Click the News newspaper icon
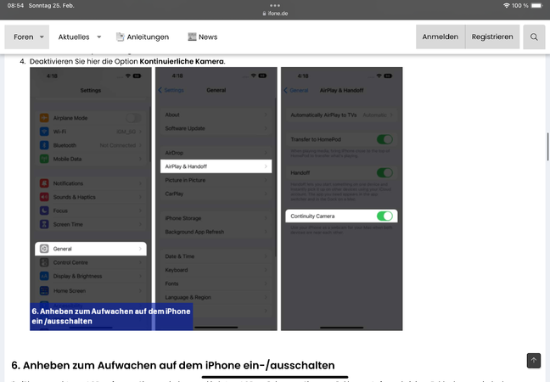Screen dimensions: 550x382 [192, 37]
